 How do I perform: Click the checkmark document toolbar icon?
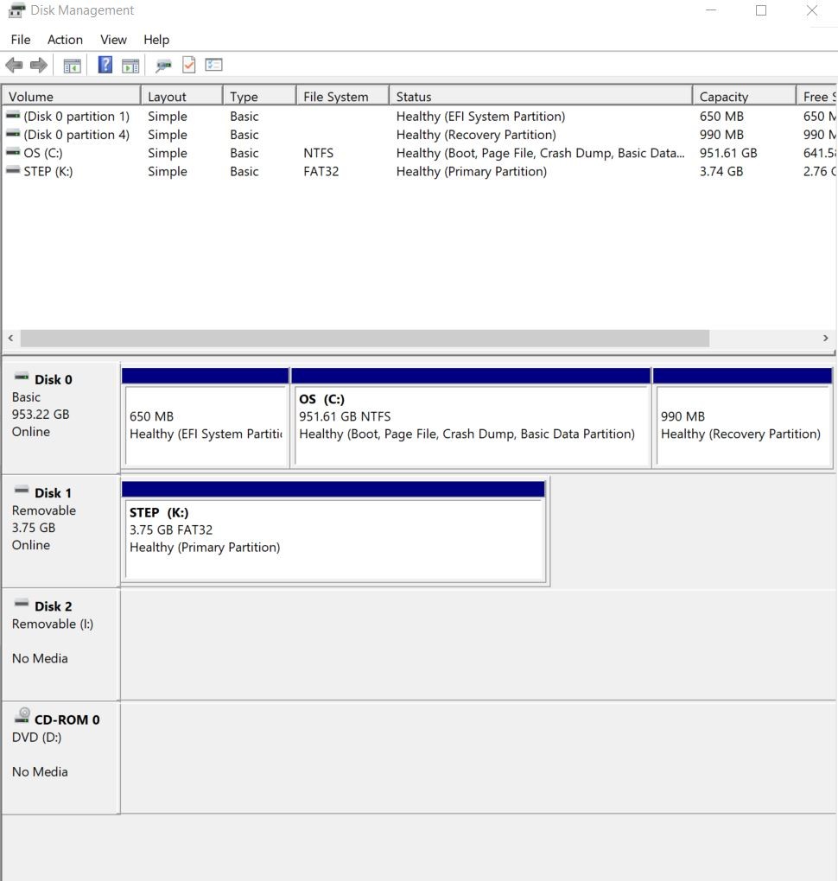pyautogui.click(x=188, y=65)
